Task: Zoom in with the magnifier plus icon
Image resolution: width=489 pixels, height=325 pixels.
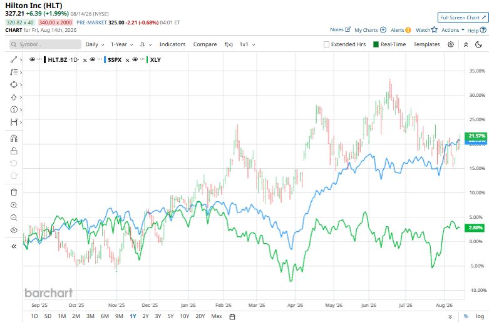Action: (x=14, y=205)
